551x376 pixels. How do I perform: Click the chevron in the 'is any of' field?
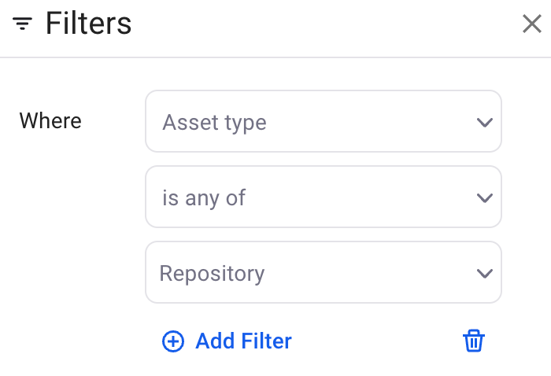484,197
